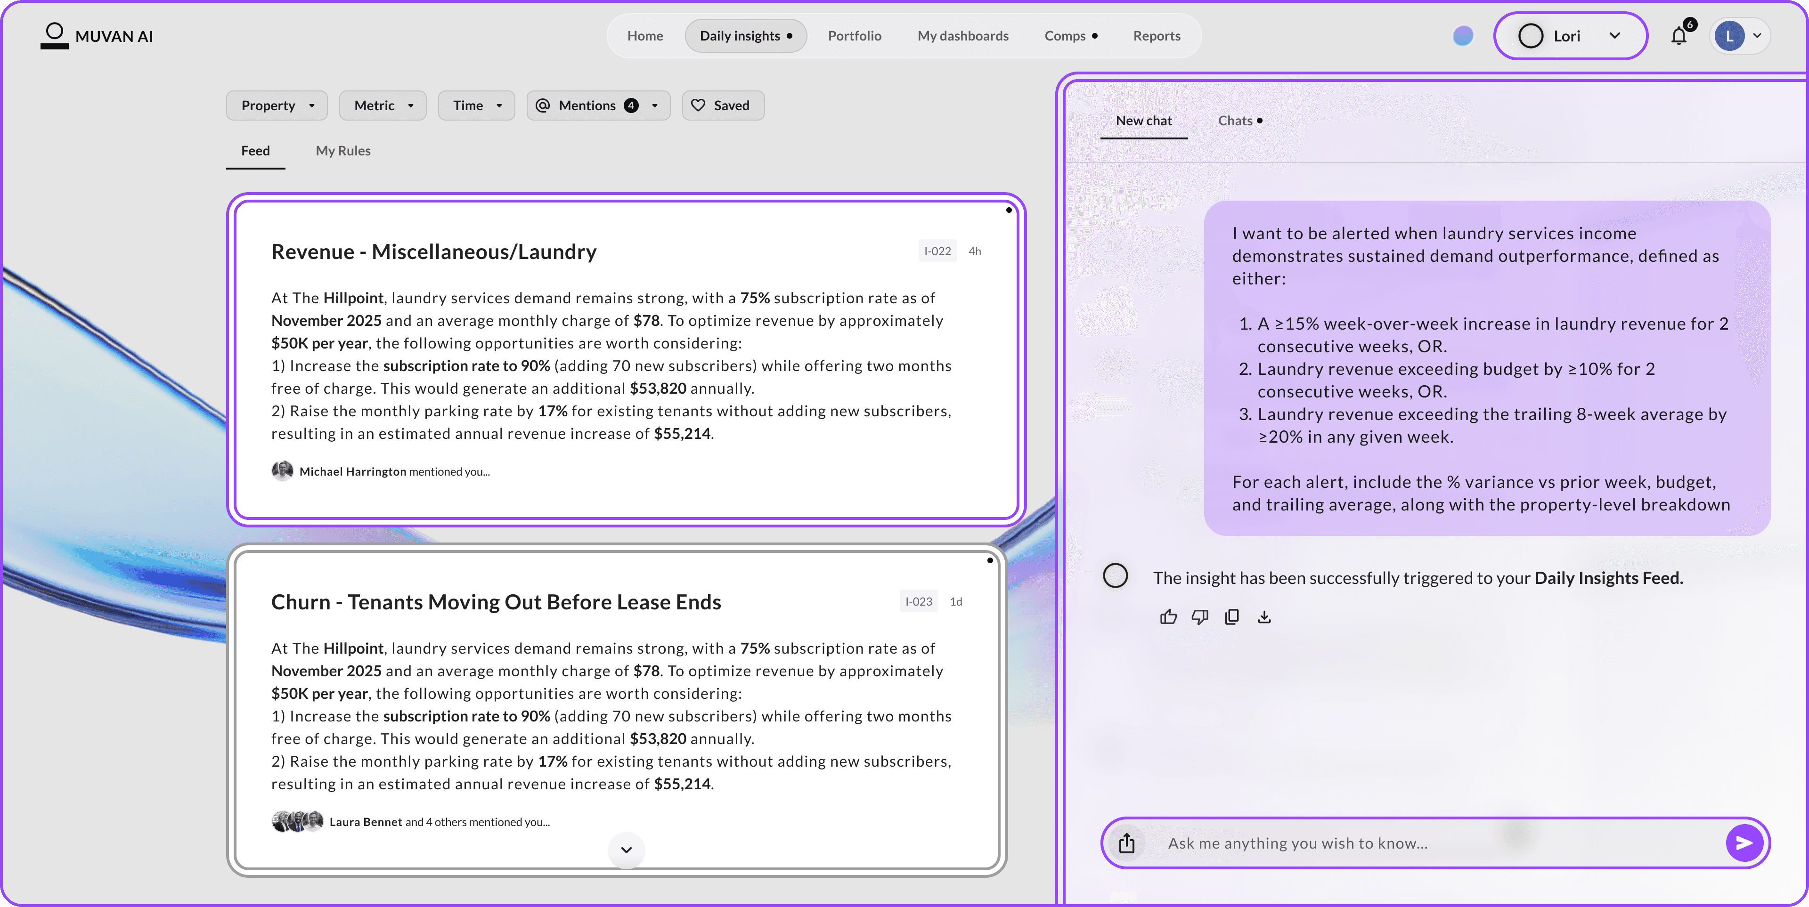The image size is (1809, 907).
Task: Open the Reports navigation item
Action: point(1156,36)
